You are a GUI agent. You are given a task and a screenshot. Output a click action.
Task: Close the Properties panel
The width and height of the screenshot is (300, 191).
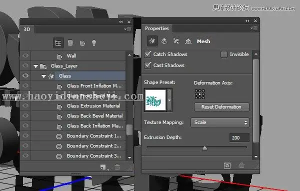255,20
